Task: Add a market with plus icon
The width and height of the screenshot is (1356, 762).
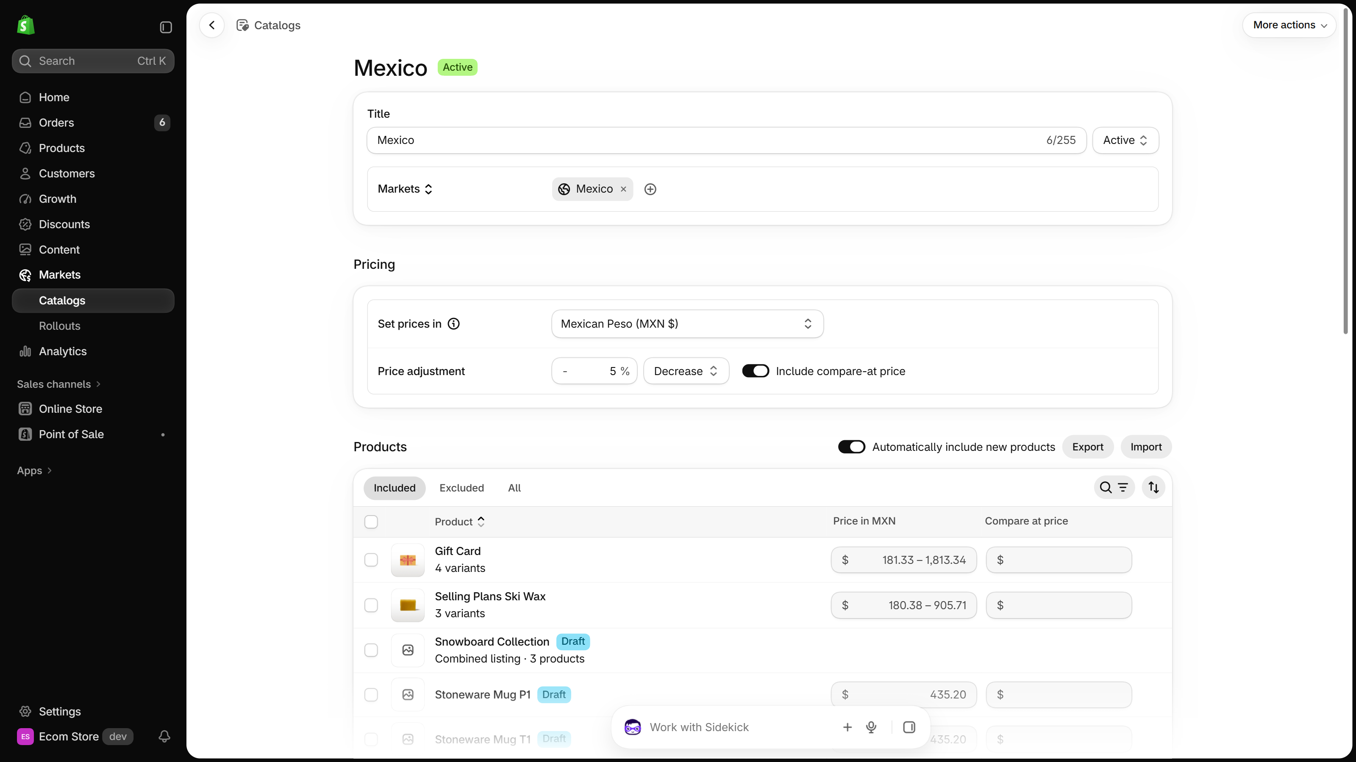Action: point(650,189)
